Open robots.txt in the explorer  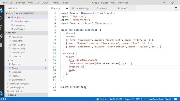26,56
